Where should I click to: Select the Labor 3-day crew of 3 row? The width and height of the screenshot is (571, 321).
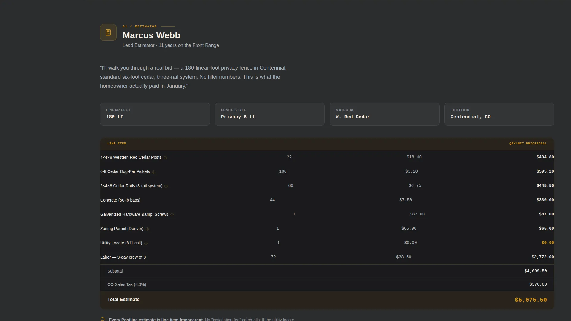coord(327,257)
